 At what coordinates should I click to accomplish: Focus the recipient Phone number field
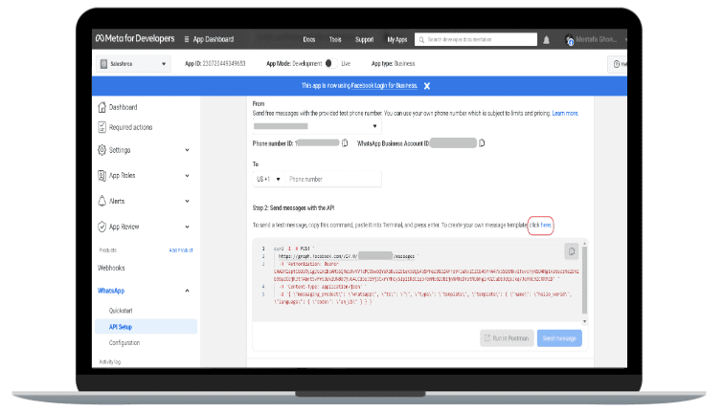coord(333,180)
